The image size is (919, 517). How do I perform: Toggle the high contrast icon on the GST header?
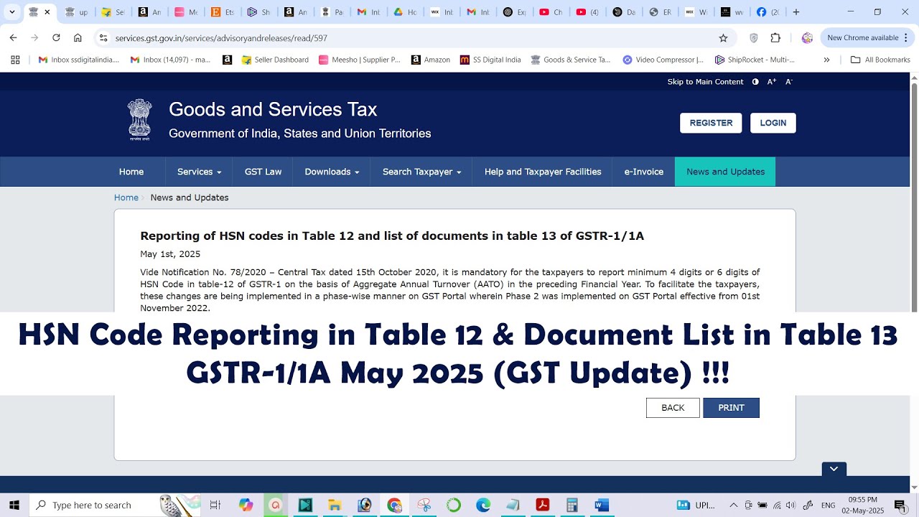click(x=755, y=82)
